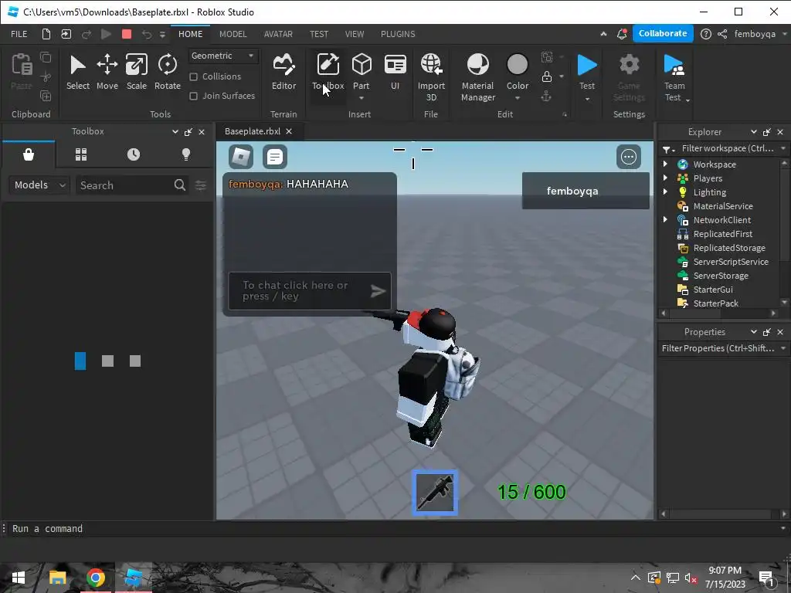Open the Roblox menu in viewport
Image resolution: width=791 pixels, height=593 pixels.
(241, 157)
